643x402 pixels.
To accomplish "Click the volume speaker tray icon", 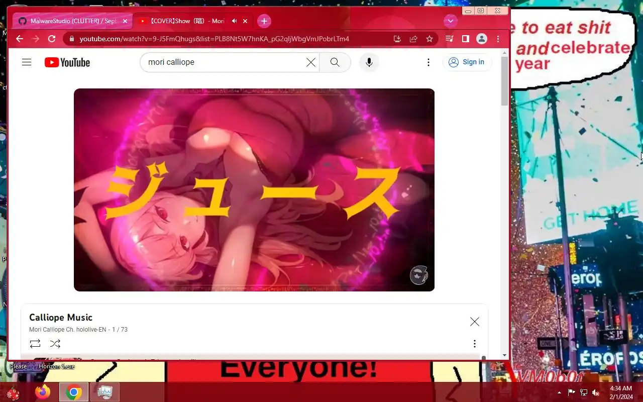I will tap(596, 392).
